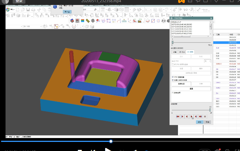
Task: Adjust the animation speed slider
Action: [x=210, y=110]
